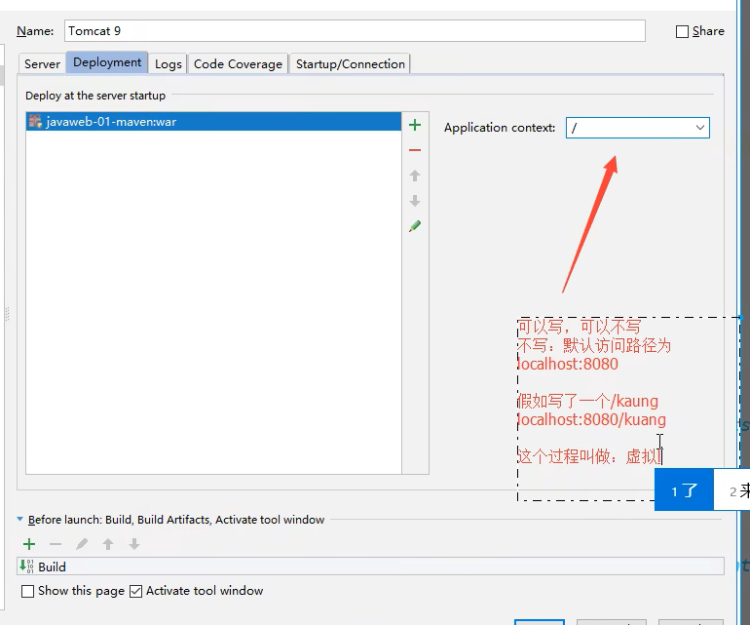Select the Deployment tab

click(x=107, y=62)
